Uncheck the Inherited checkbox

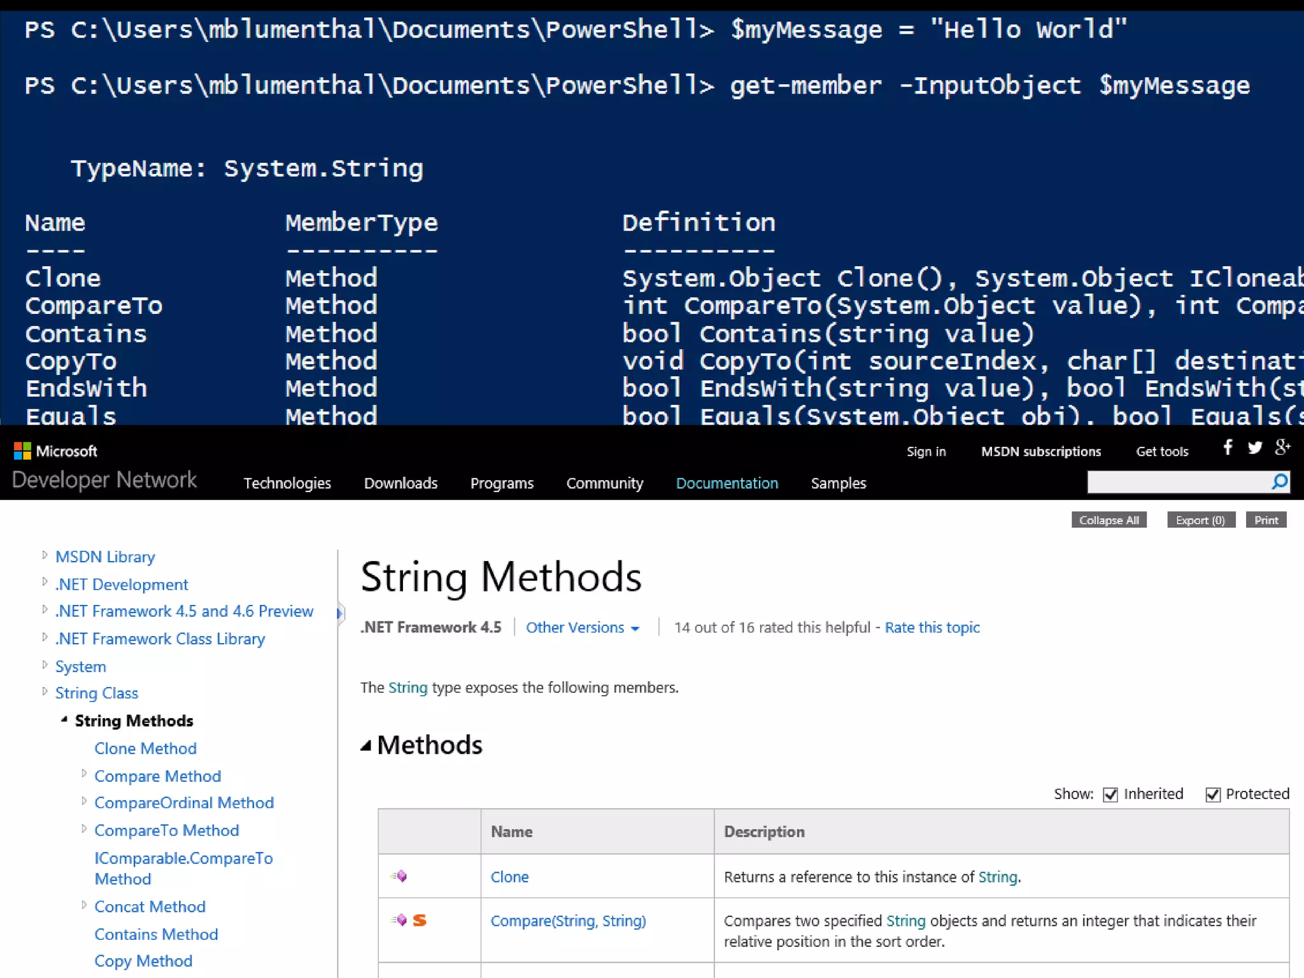tap(1110, 795)
